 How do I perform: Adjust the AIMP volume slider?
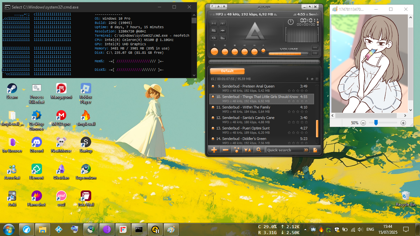[x=288, y=54]
